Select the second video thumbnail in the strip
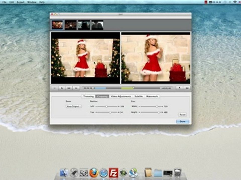241x180 pixels. pos(71,25)
